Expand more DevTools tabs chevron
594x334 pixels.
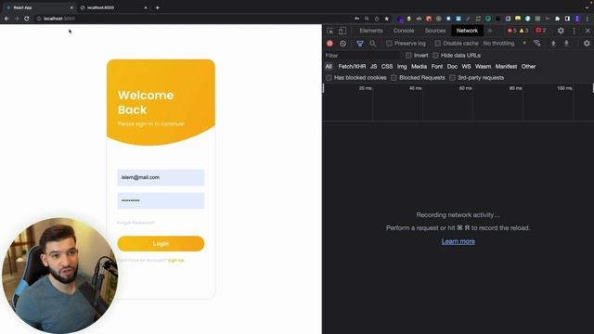(489, 31)
